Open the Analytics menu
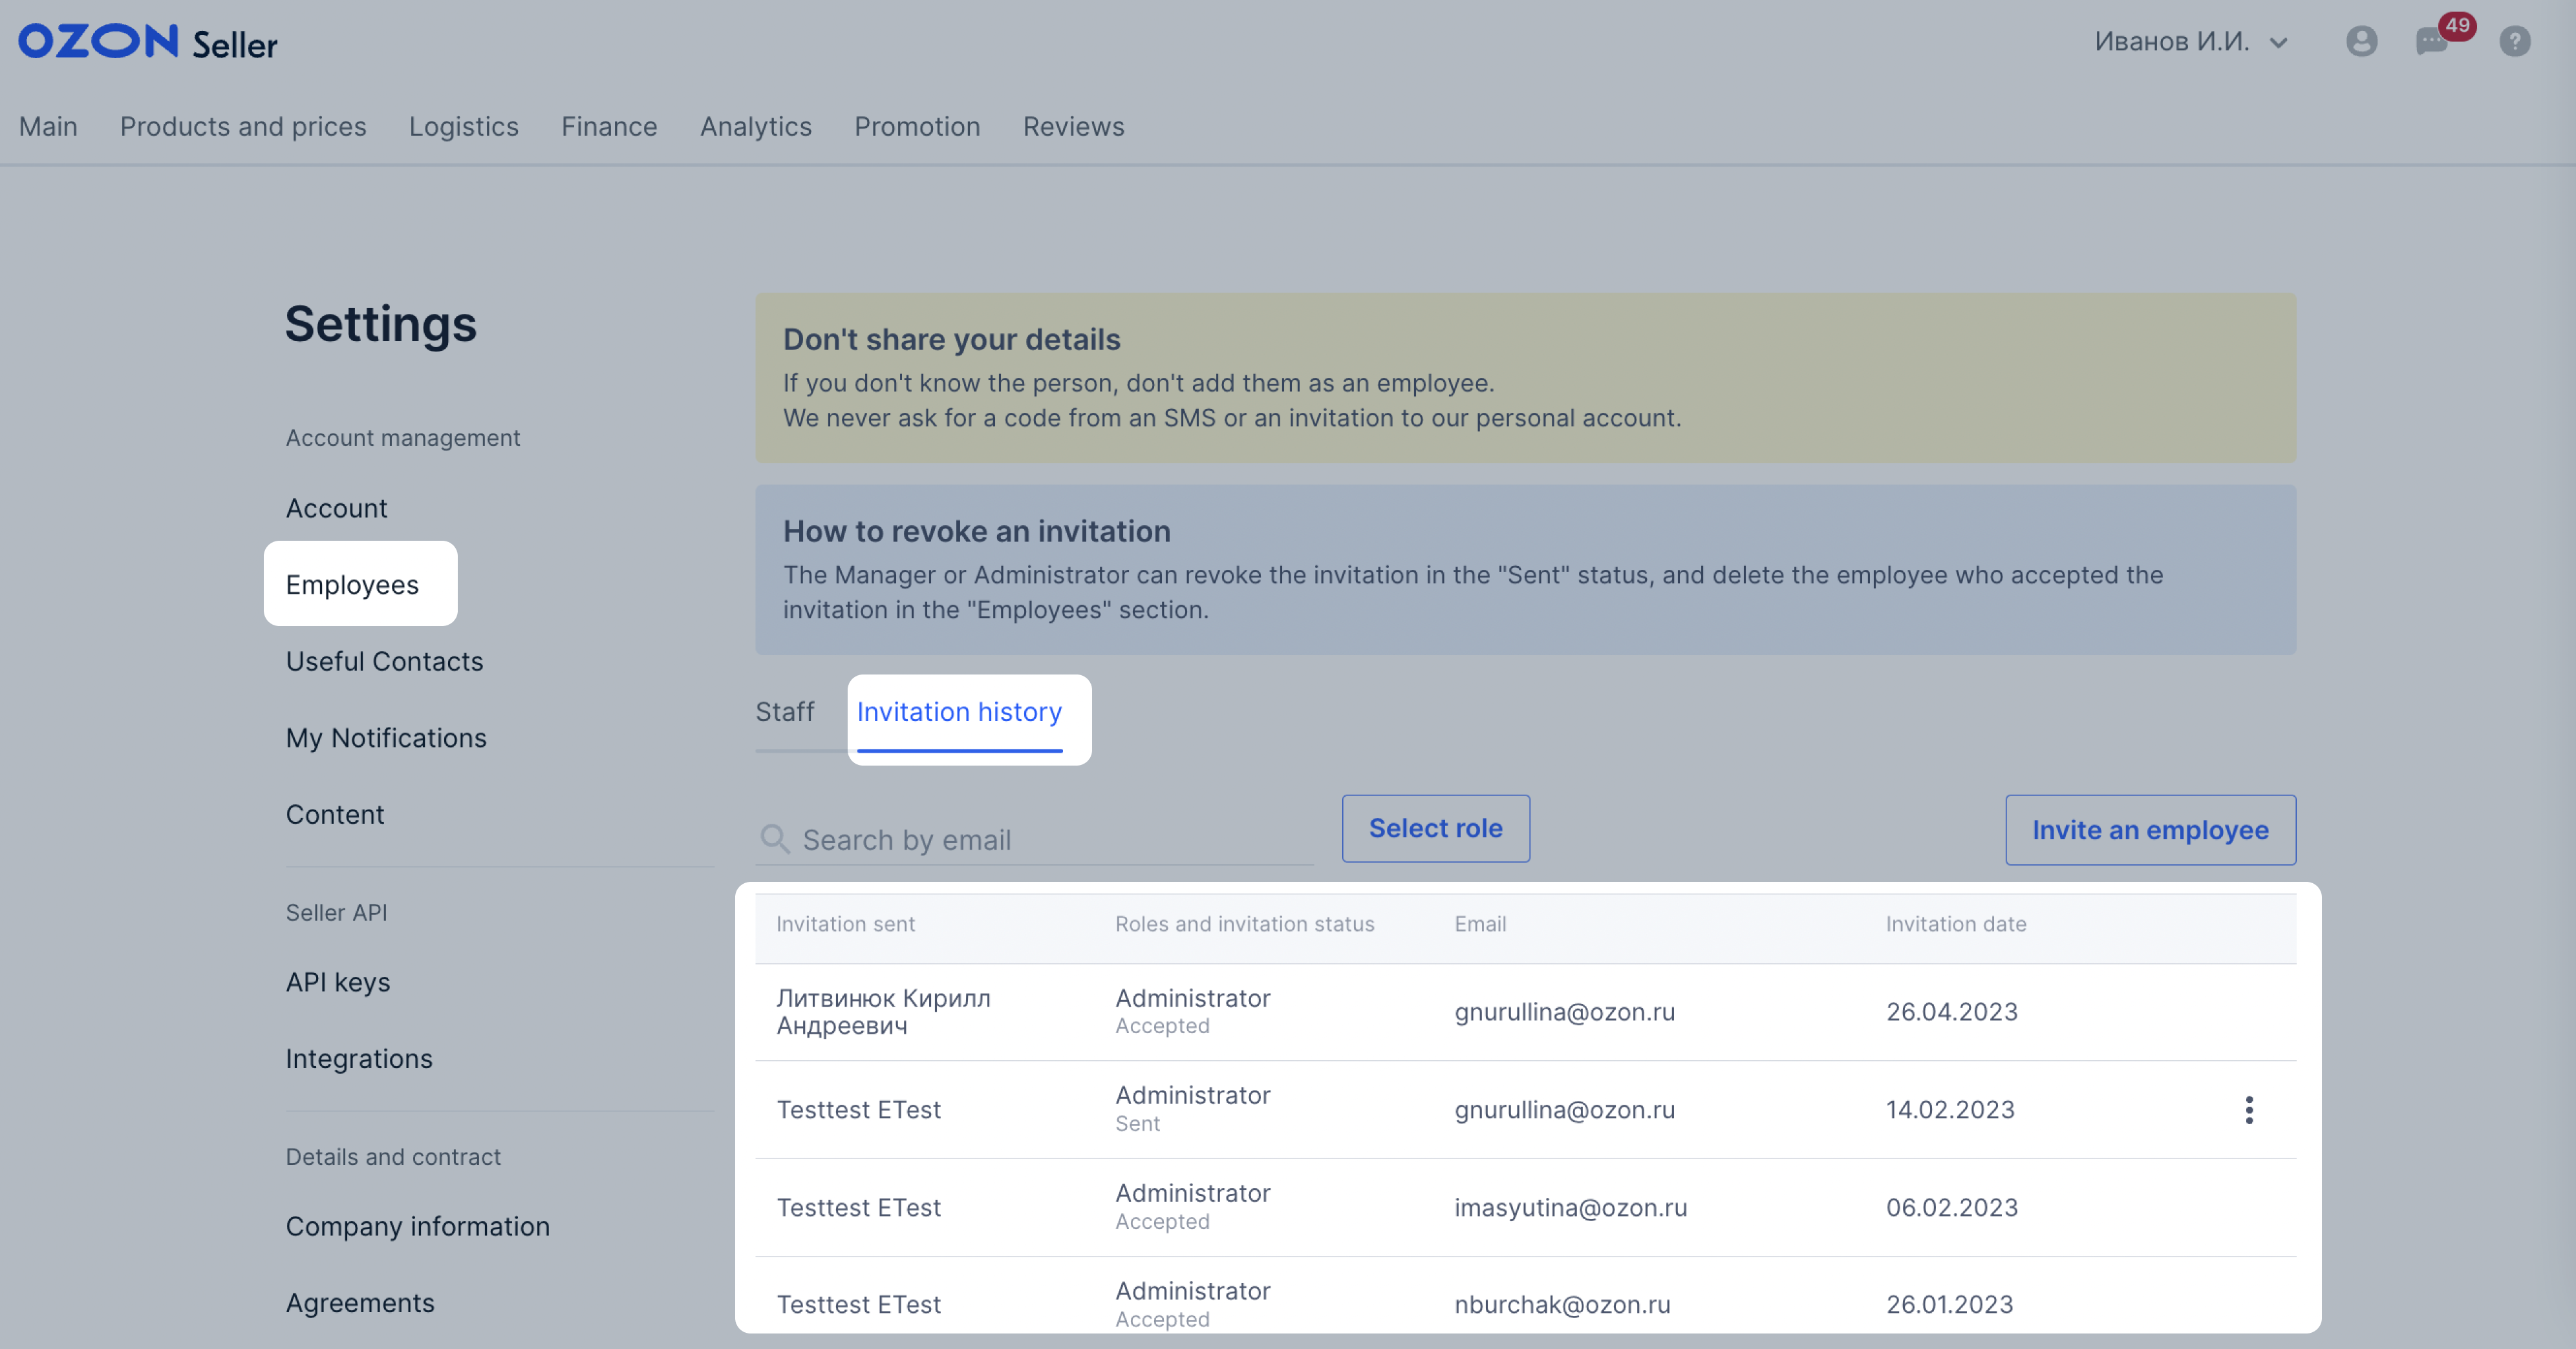2576x1349 pixels. coord(755,127)
